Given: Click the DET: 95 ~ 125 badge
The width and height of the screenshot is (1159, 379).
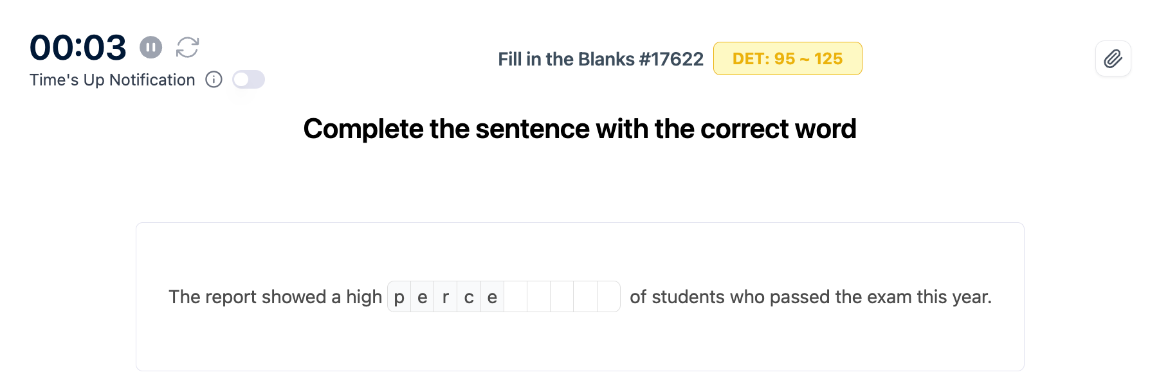Looking at the screenshot, I should [x=787, y=59].
